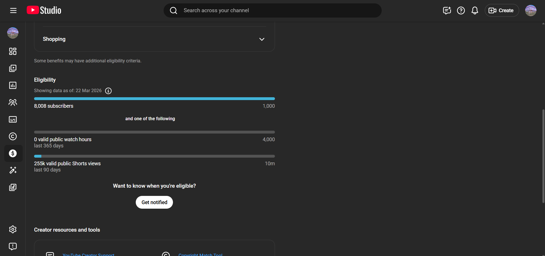Open the Audio library icon
The width and height of the screenshot is (545, 256).
click(13, 187)
